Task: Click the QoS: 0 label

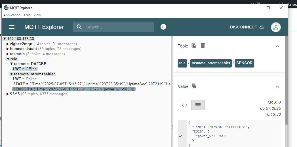Action: click(x=274, y=102)
